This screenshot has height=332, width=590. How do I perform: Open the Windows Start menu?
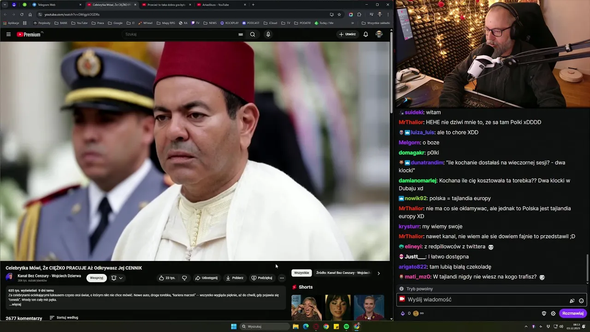coord(234,326)
